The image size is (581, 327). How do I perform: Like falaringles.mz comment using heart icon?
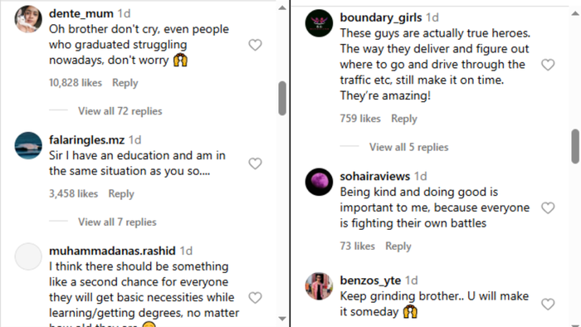(x=255, y=163)
